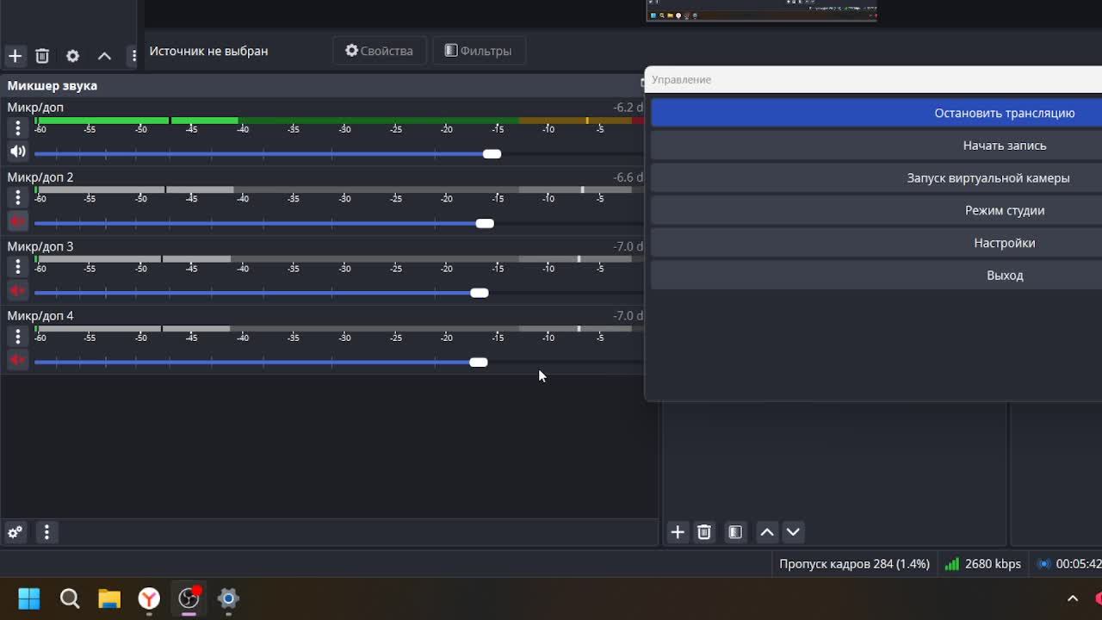Screen dimensions: 1102x620
Task: Click the '2680 kbps' bitrate value
Action: click(993, 564)
